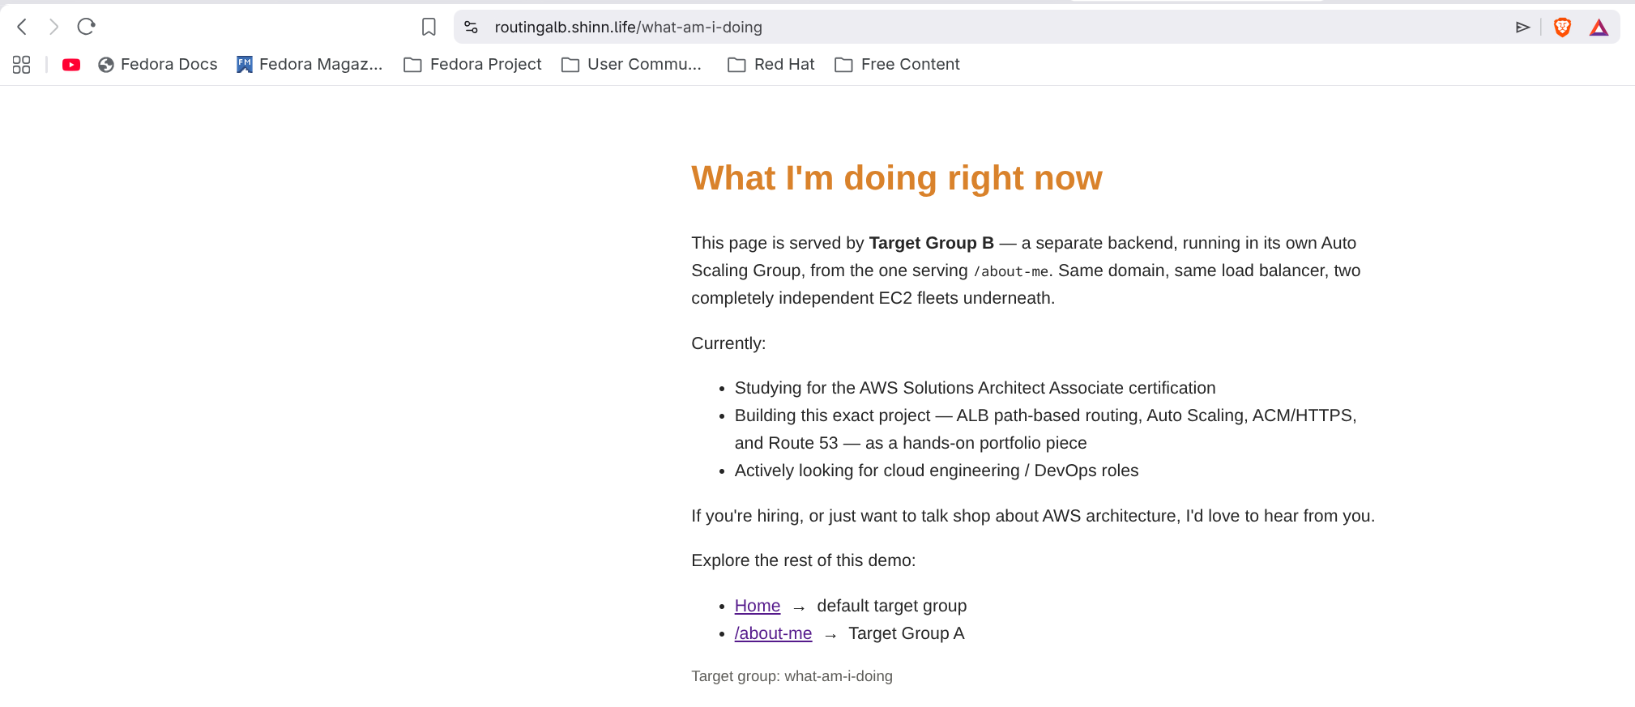Open the apps grid in bookmarks bar
This screenshot has width=1635, height=707.
(22, 65)
